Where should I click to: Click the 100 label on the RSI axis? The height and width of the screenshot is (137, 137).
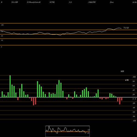pyautogui.click(x=2, y=25)
